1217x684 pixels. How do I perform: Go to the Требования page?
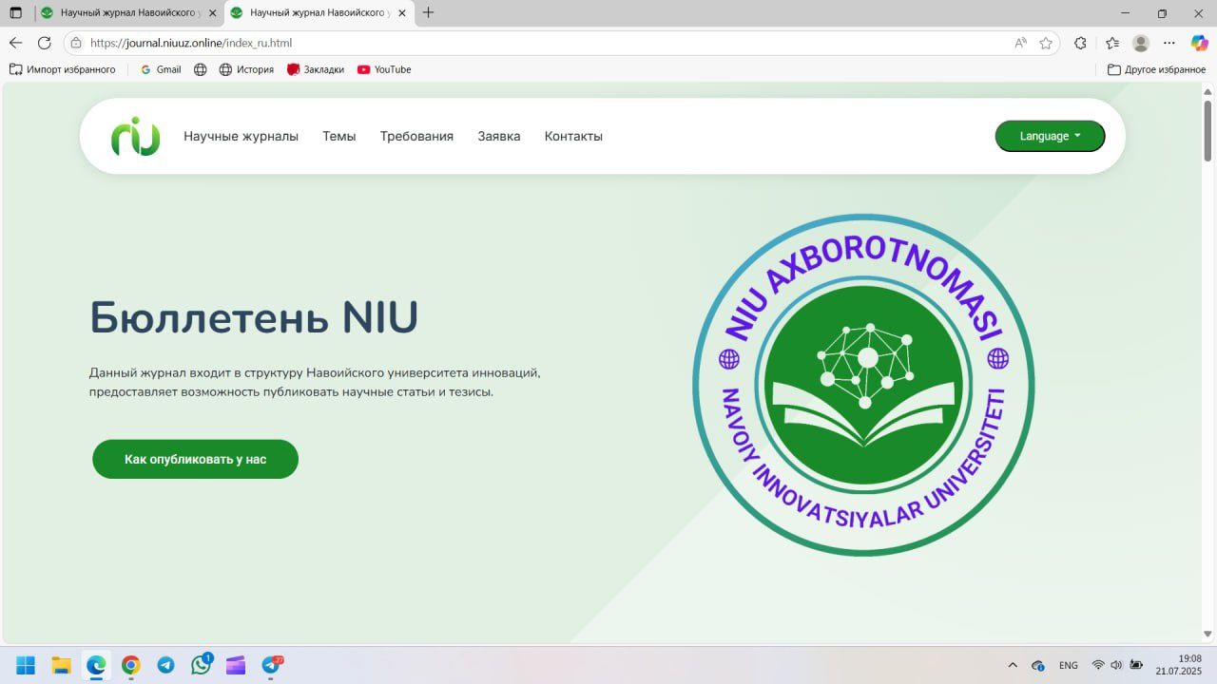click(x=416, y=136)
